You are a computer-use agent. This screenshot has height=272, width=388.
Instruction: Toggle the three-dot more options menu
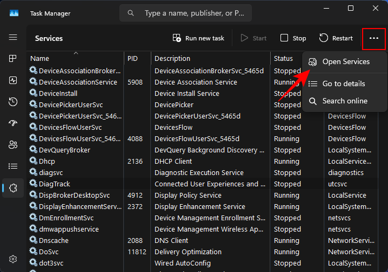point(373,38)
